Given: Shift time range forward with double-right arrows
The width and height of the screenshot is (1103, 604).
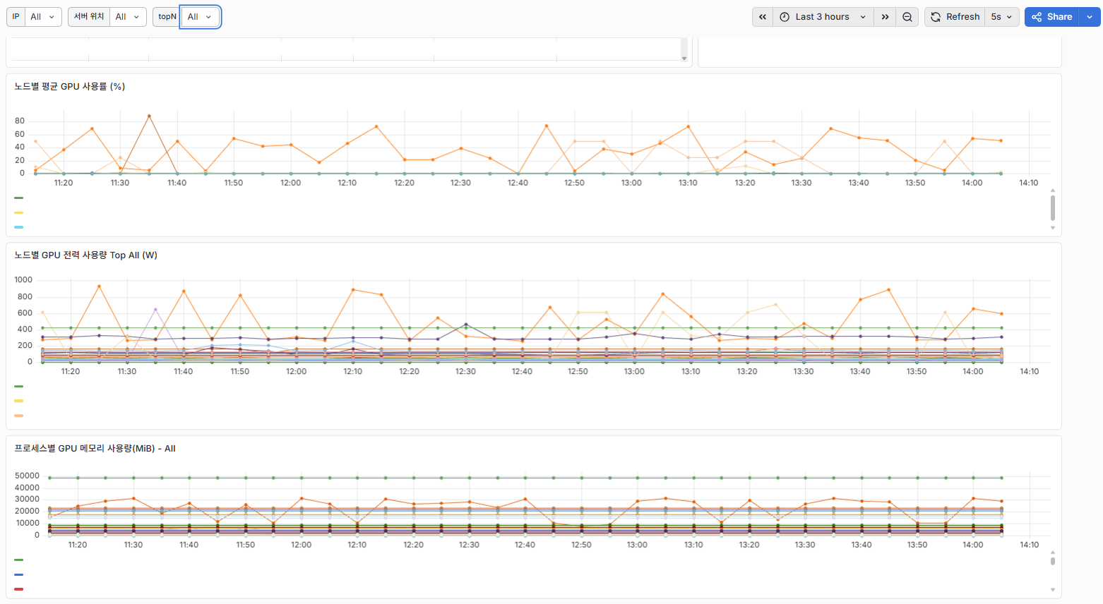Looking at the screenshot, I should point(885,17).
